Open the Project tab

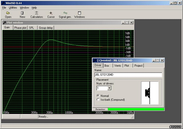[x=138, y=66]
